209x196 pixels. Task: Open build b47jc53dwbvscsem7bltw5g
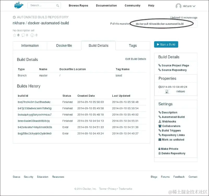34,108
